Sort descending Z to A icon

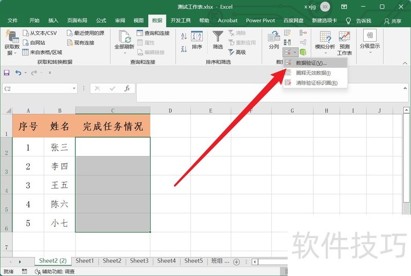click(x=184, y=49)
